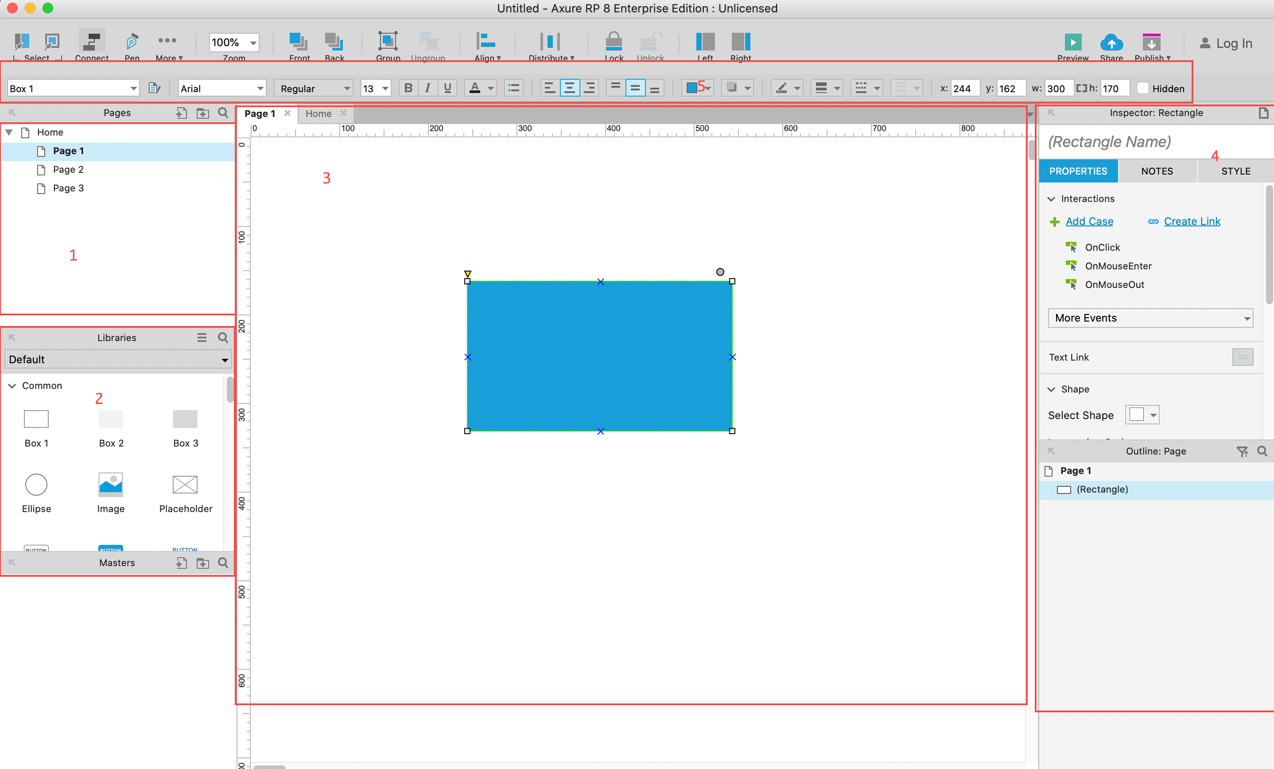Switch to the STYLE tab

pyautogui.click(x=1236, y=171)
